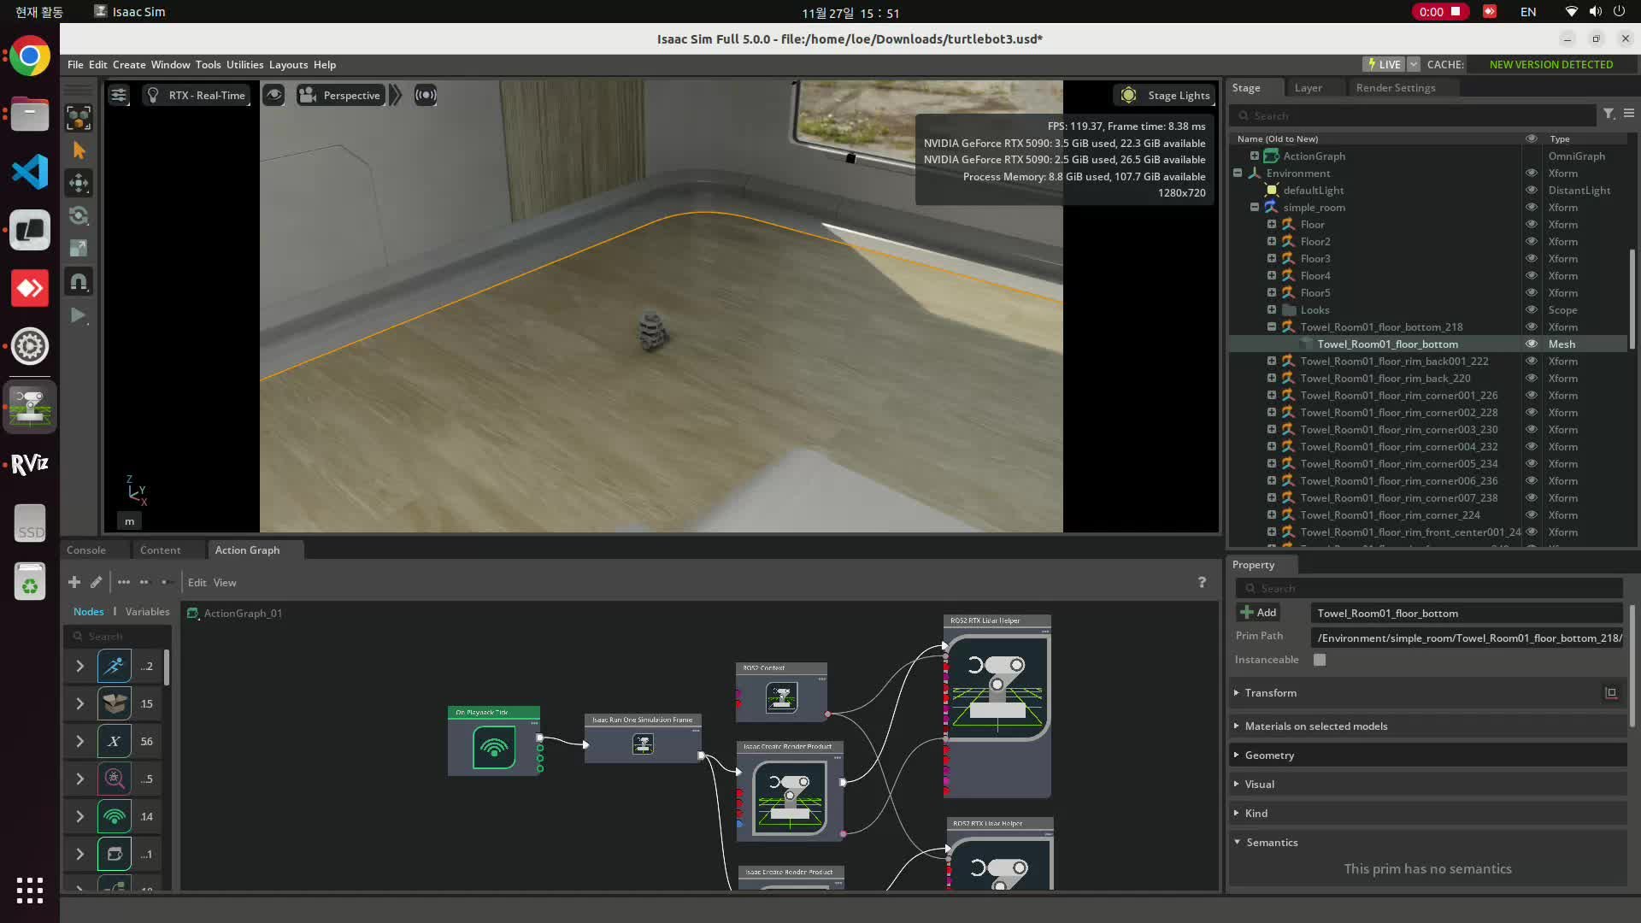Click the plus icon in Action Graph toolbar
Viewport: 1641px width, 923px height.
pyautogui.click(x=74, y=582)
